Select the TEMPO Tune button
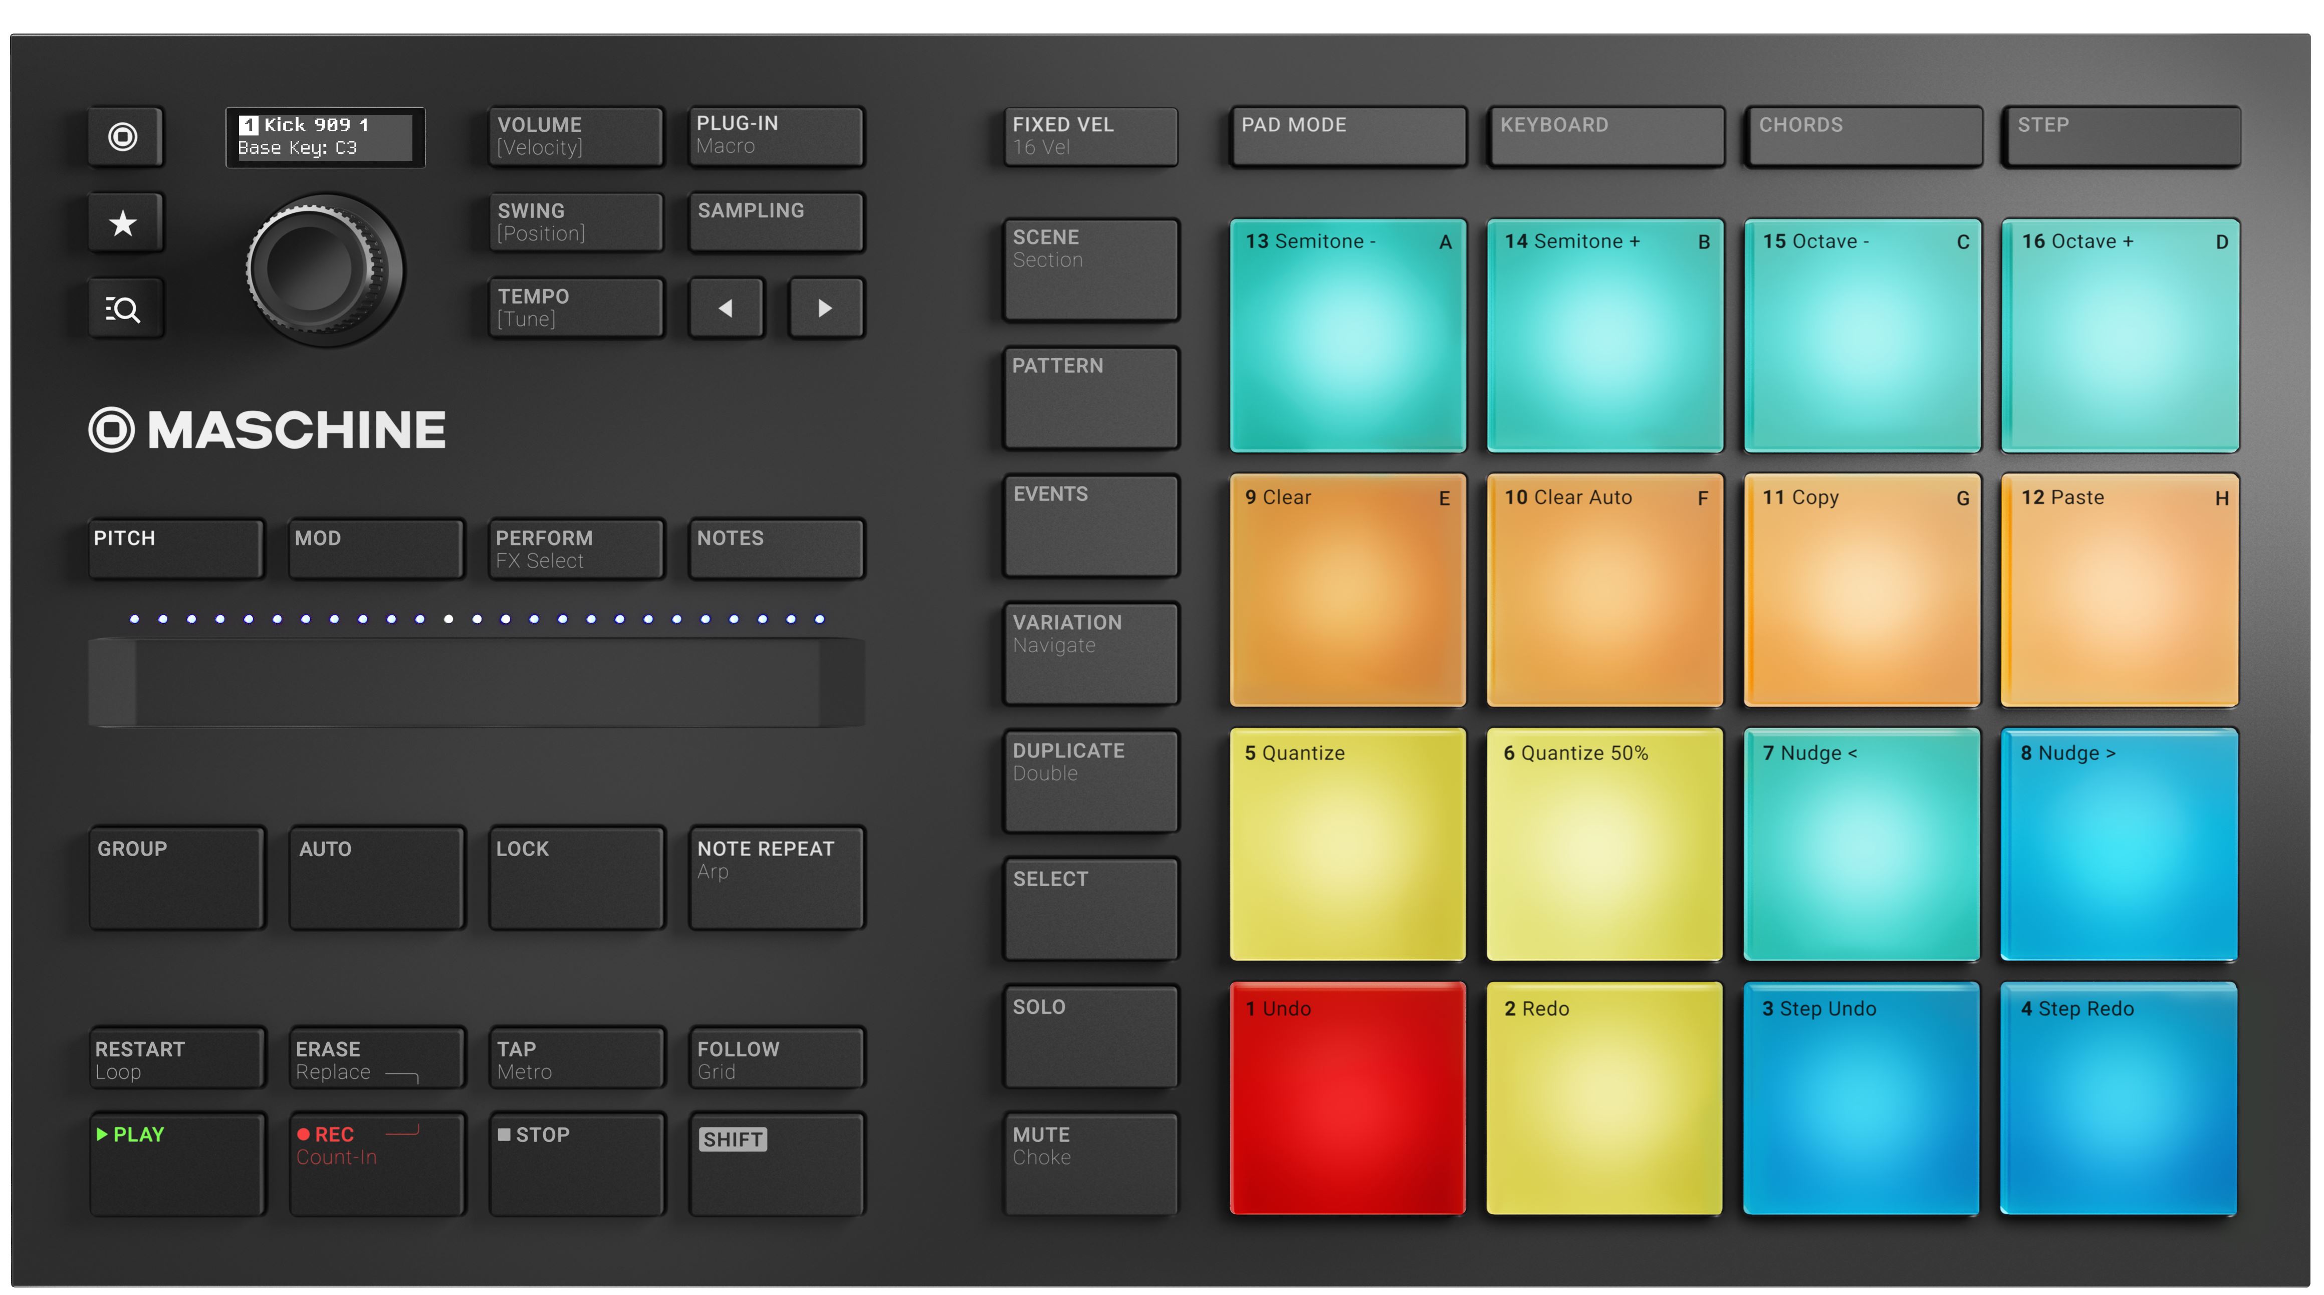The image size is (2324, 1295). click(576, 309)
